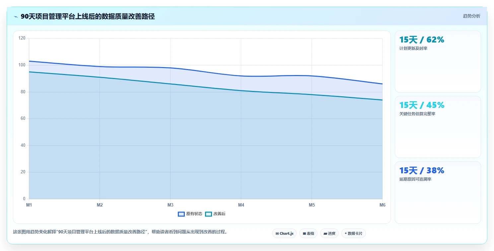This screenshot has width=494, height=251.
Task: Click the M4 x-axis label
Action: click(x=241, y=205)
